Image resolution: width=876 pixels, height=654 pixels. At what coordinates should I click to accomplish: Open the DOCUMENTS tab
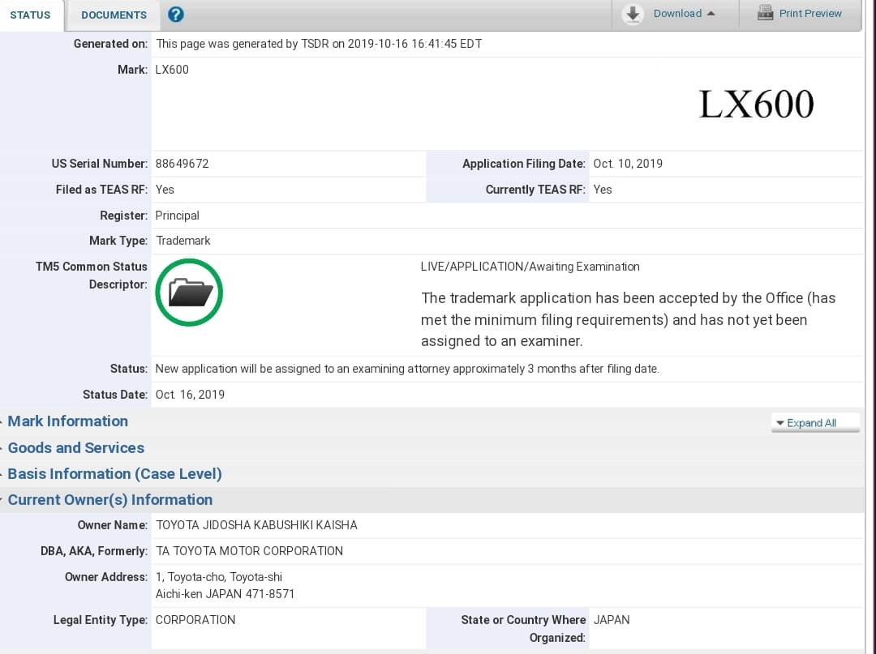coord(114,15)
